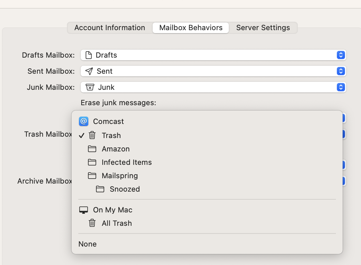This screenshot has height=265, width=361.
Task: Click the Sent paper plane icon
Action: click(89, 71)
